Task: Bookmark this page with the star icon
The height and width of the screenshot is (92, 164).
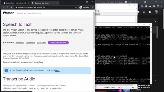Action: 76,7
